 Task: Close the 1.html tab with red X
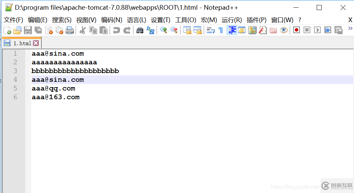(x=36, y=43)
